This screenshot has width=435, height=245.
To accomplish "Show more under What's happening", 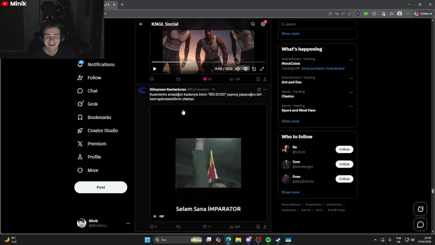I will (x=290, y=121).
